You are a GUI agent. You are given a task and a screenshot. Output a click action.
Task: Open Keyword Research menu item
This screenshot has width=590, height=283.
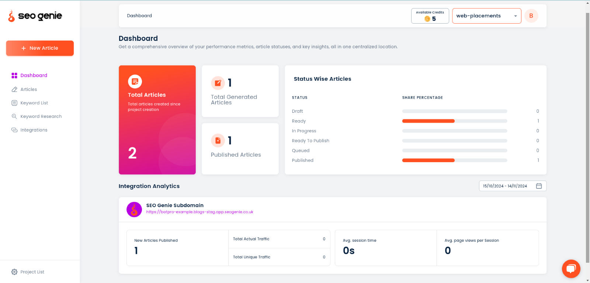41,116
